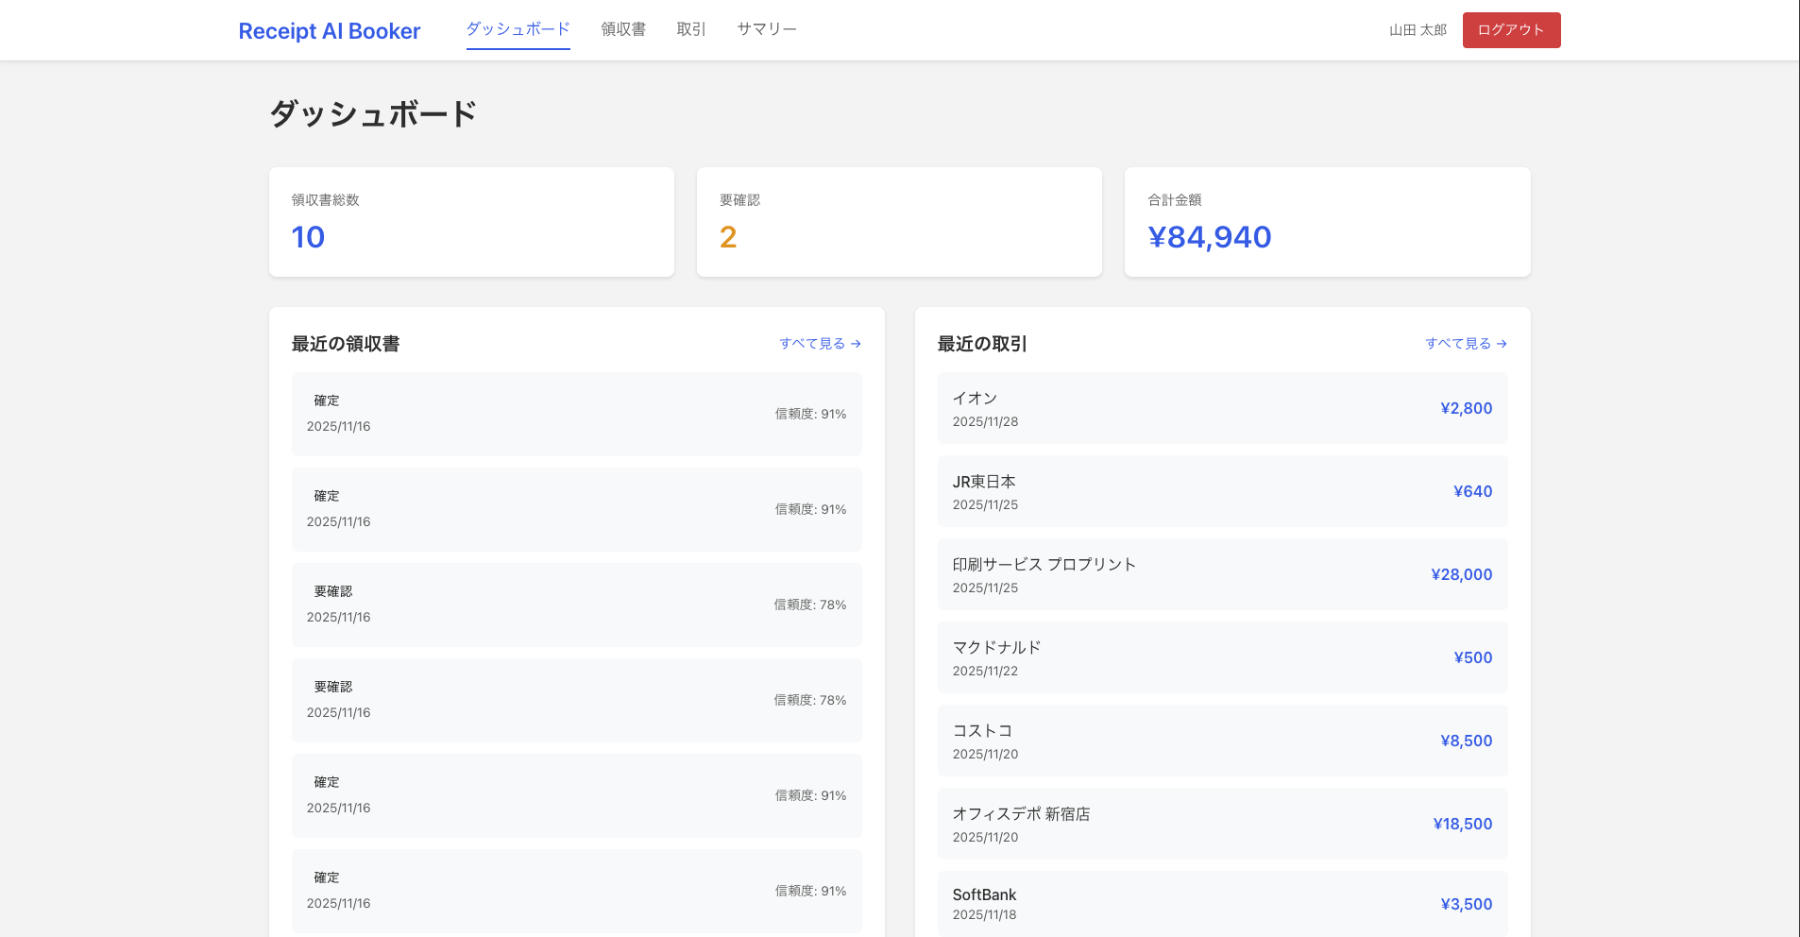This screenshot has width=1800, height=937.
Task: Open すべて見る link in 最近の取引 panel
Action: pos(1457,344)
